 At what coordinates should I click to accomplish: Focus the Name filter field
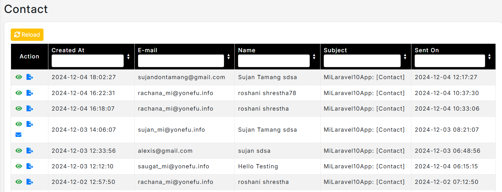274,61
